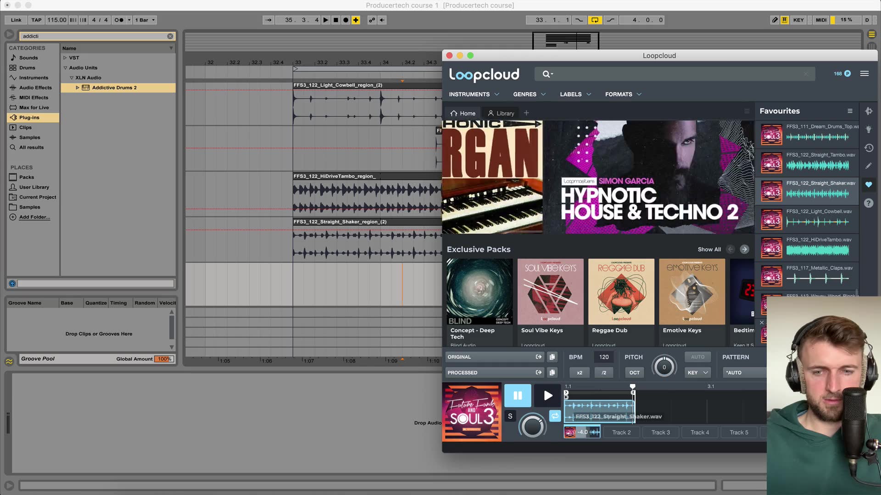Open Favourites panel list menu
The image size is (881, 495).
click(850, 111)
